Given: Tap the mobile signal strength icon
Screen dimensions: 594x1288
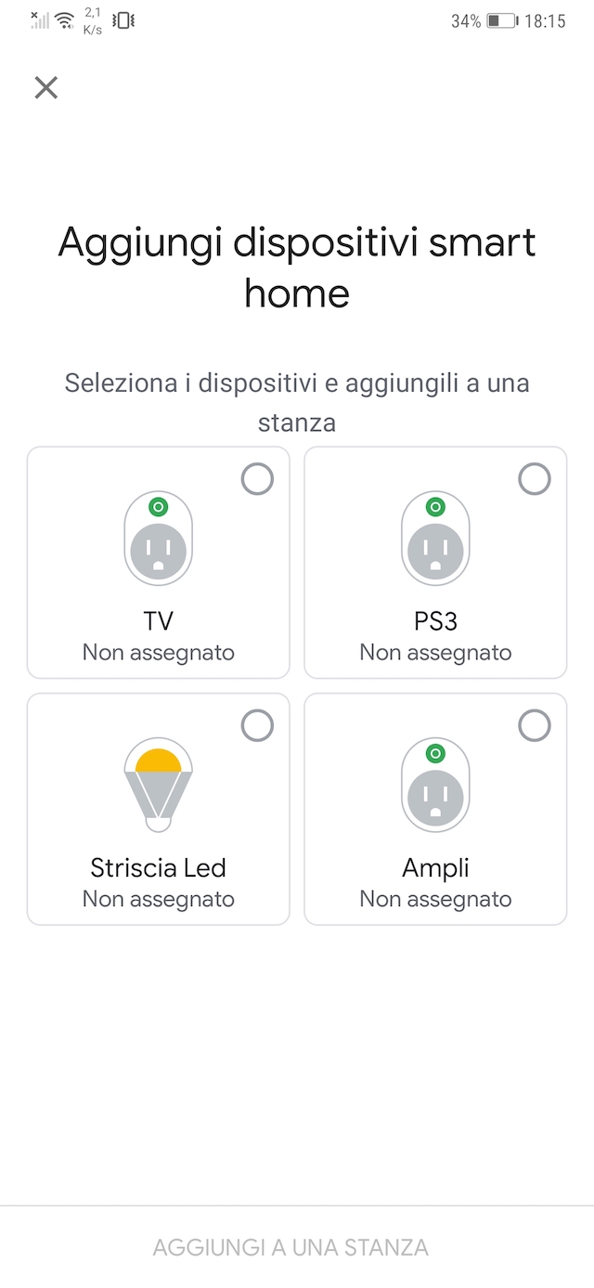Looking at the screenshot, I should point(39,20).
